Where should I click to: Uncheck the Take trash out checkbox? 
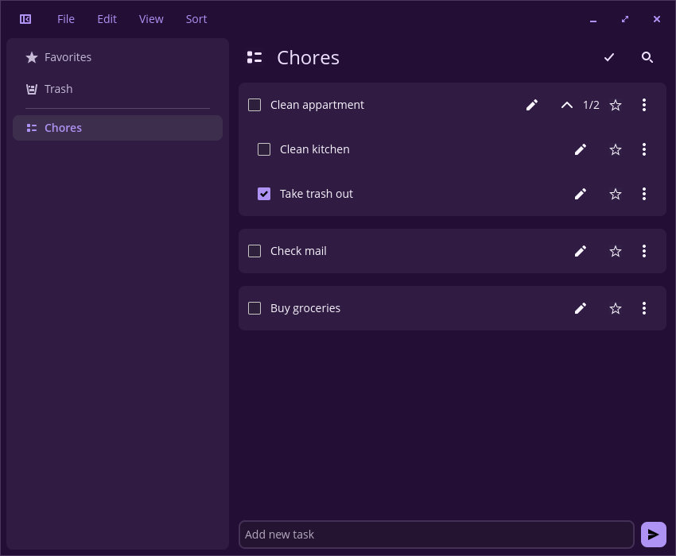pos(264,194)
